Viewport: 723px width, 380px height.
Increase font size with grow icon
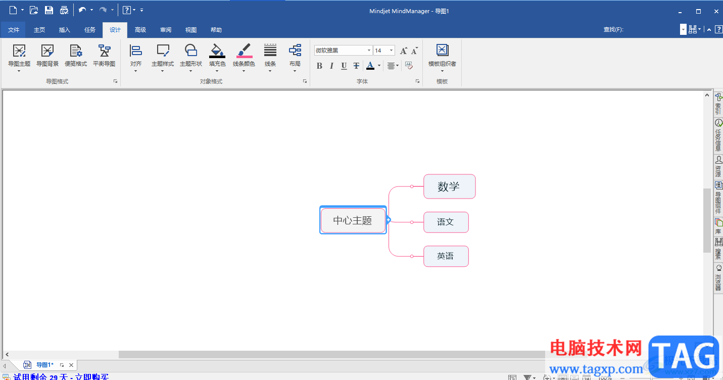point(403,51)
